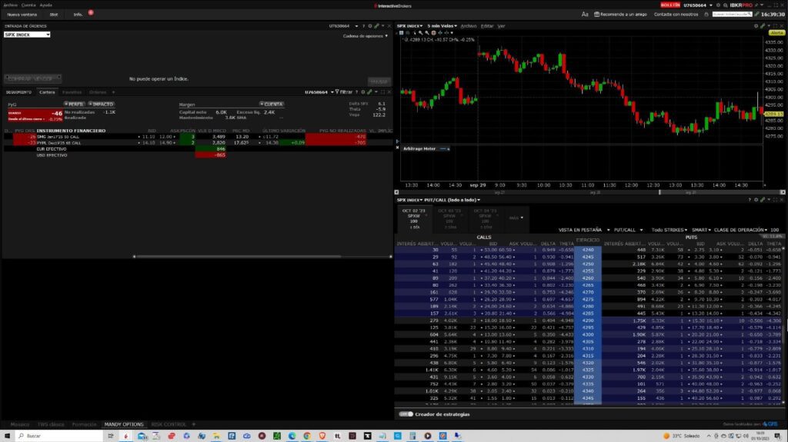Open the order entry account selector dropdown
Image resolution: width=788 pixels, height=442 pixels.
(356, 26)
